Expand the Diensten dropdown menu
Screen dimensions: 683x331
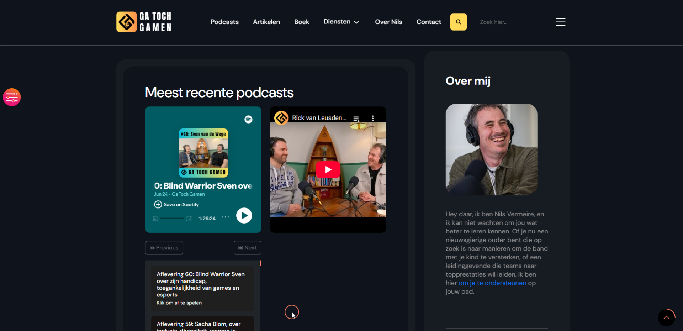(x=341, y=22)
